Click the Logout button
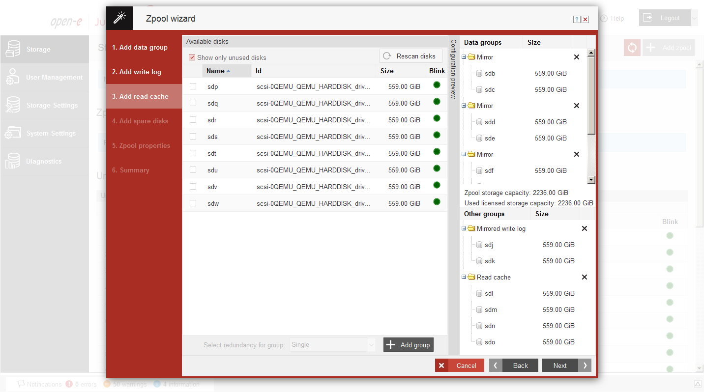 point(665,18)
